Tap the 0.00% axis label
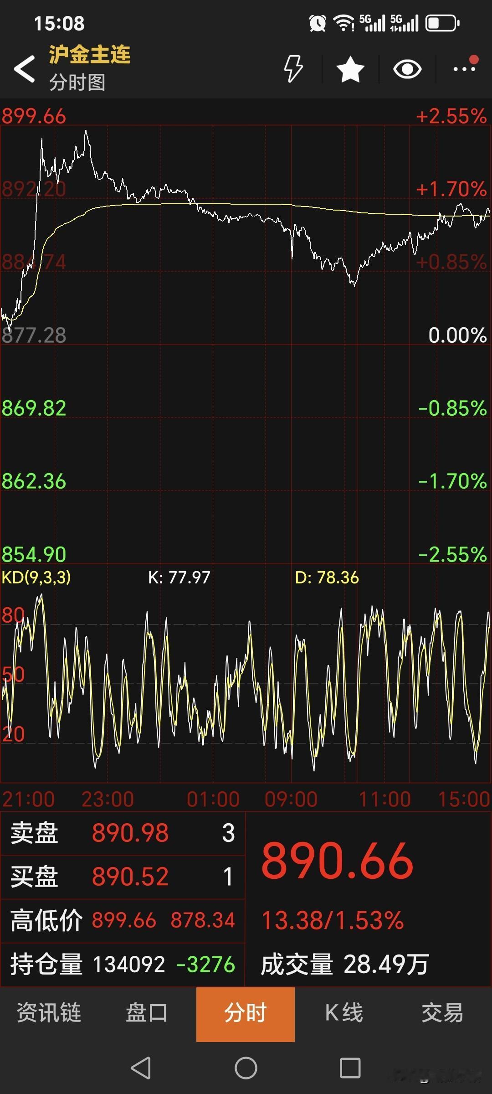Image resolution: width=492 pixels, height=1094 pixels. (457, 335)
